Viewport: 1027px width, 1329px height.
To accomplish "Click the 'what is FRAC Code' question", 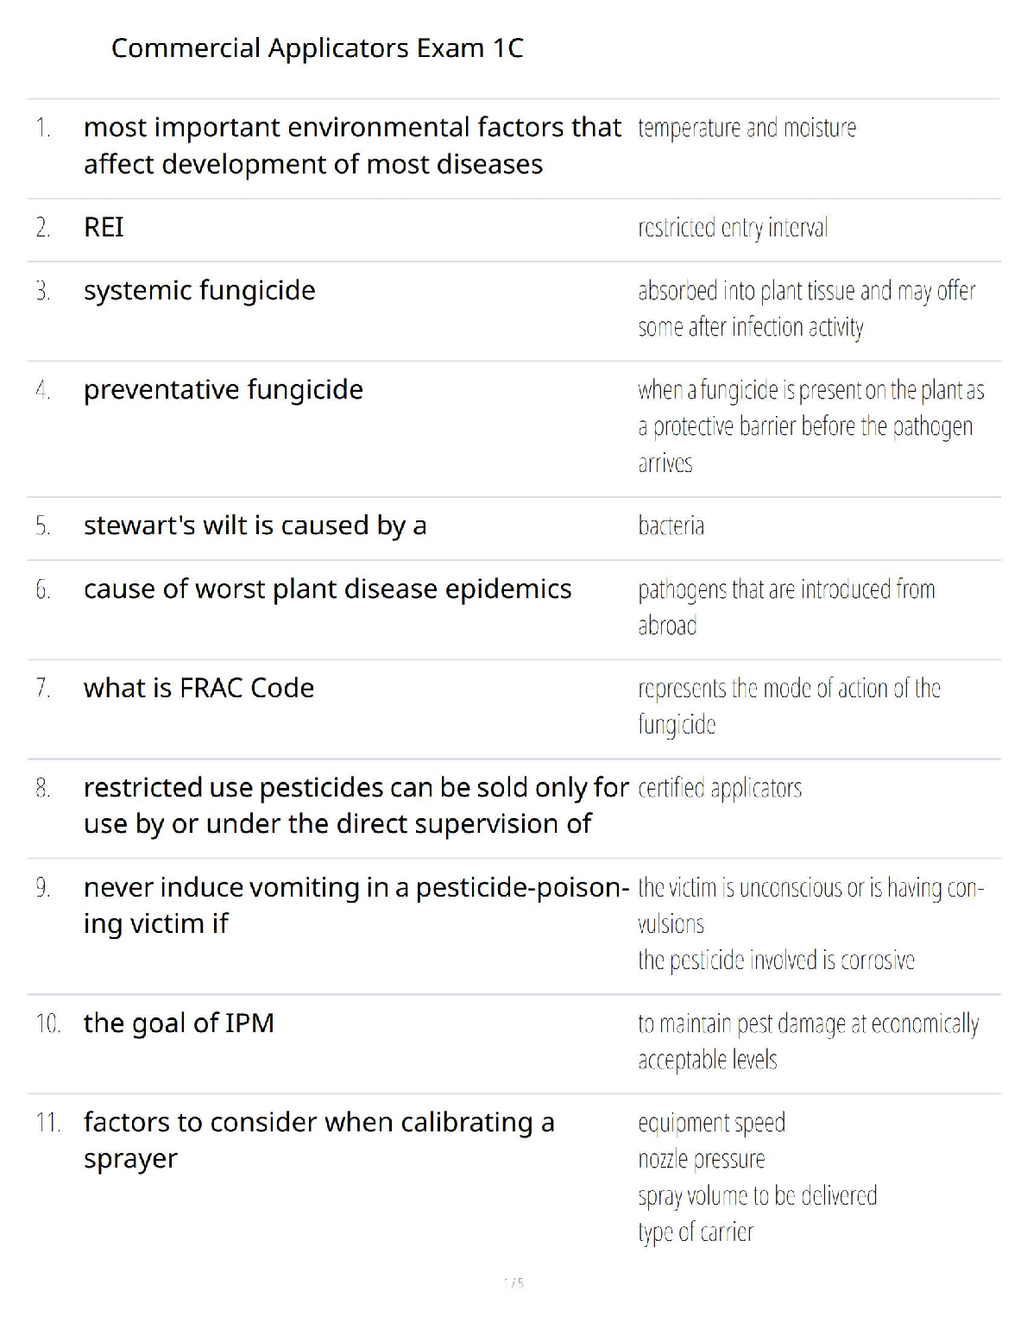I will pyautogui.click(x=198, y=689).
